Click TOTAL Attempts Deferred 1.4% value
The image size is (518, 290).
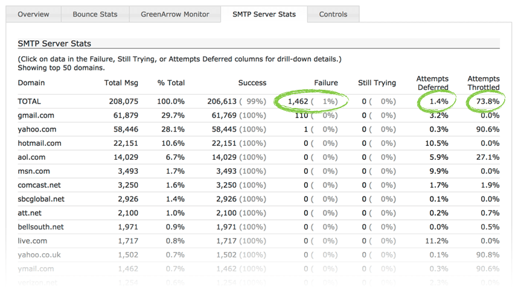438,101
